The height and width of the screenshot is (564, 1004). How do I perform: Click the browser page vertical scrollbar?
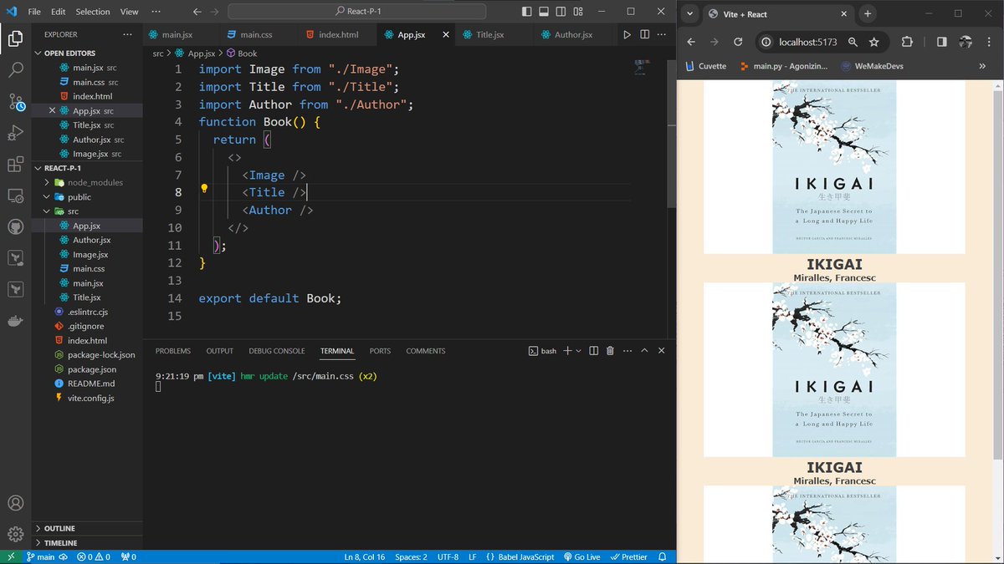(998, 276)
